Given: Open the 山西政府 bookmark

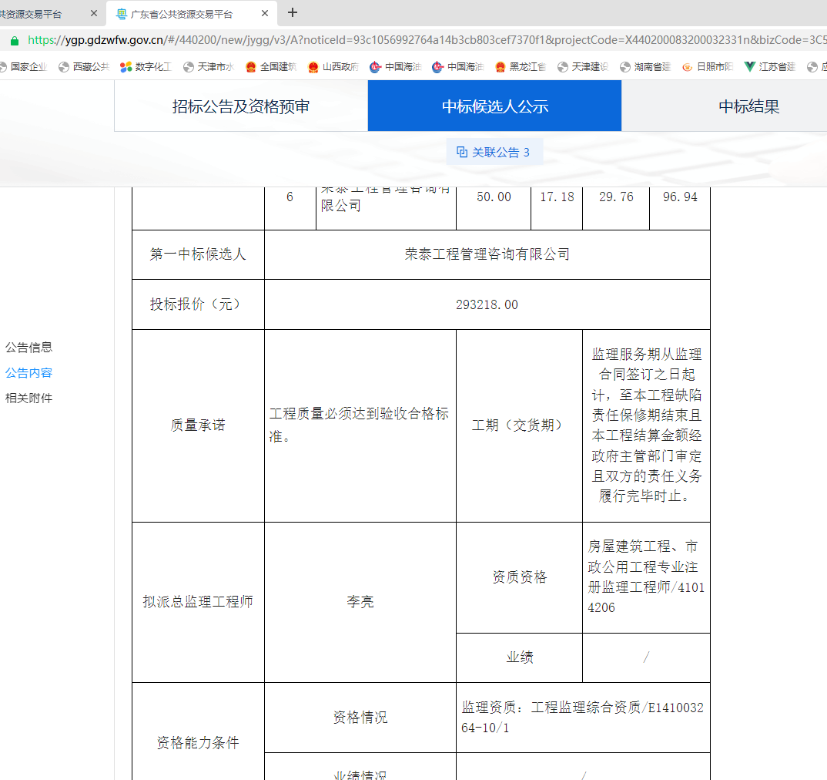Looking at the screenshot, I should [x=333, y=67].
